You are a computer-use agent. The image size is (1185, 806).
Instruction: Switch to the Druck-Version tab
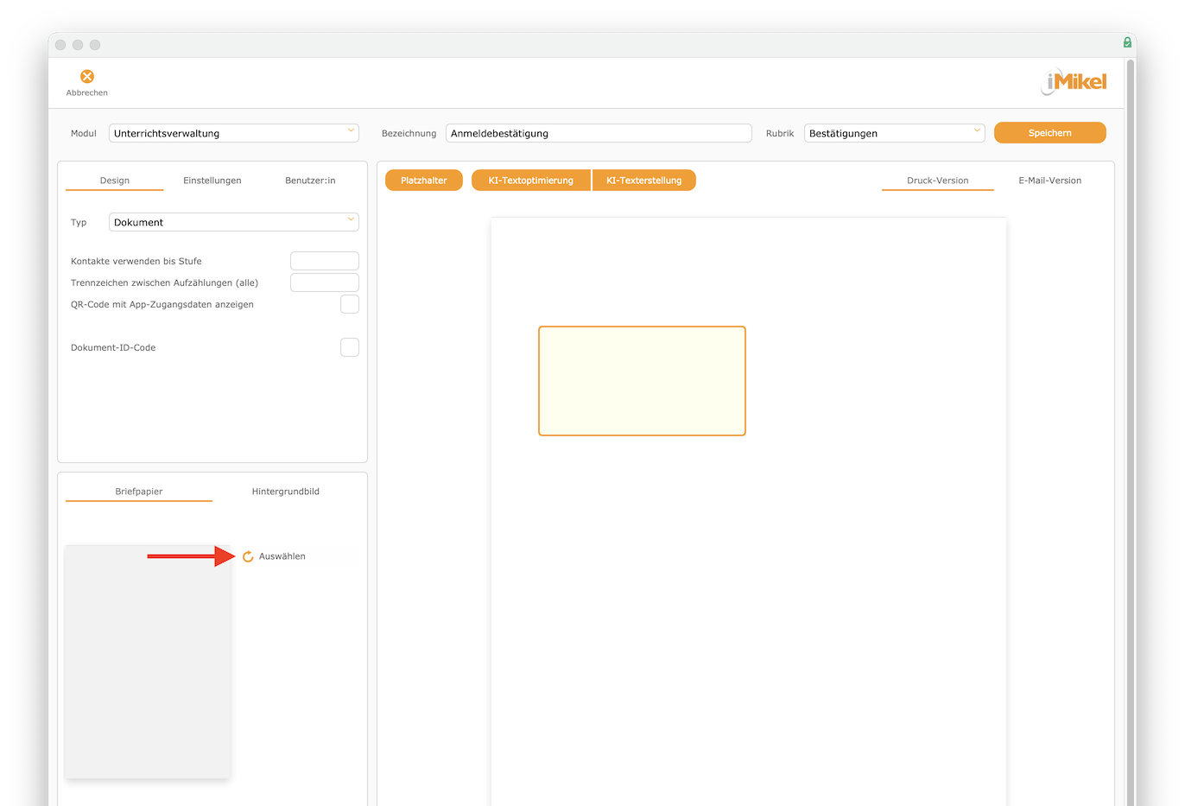tap(938, 181)
